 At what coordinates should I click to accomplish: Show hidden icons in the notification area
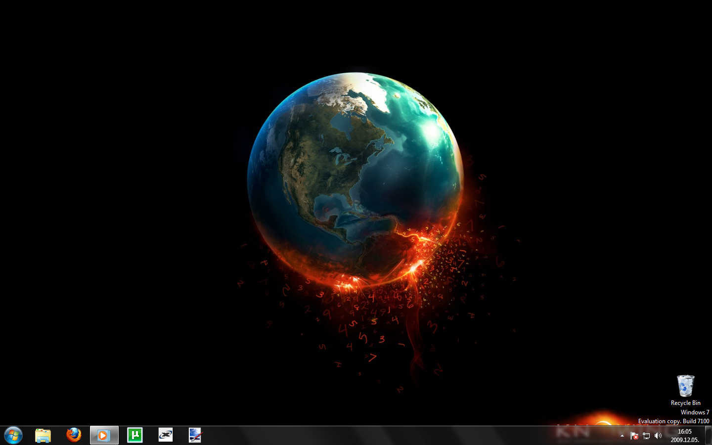point(622,436)
